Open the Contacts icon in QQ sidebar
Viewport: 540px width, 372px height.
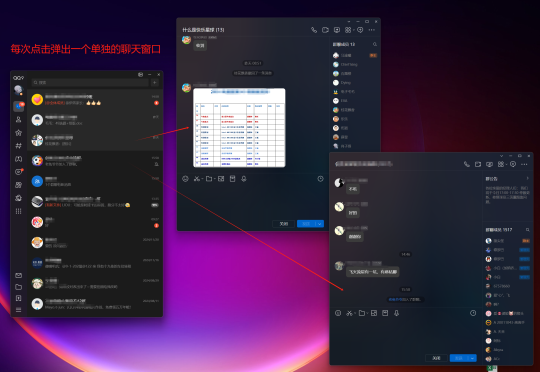18,119
